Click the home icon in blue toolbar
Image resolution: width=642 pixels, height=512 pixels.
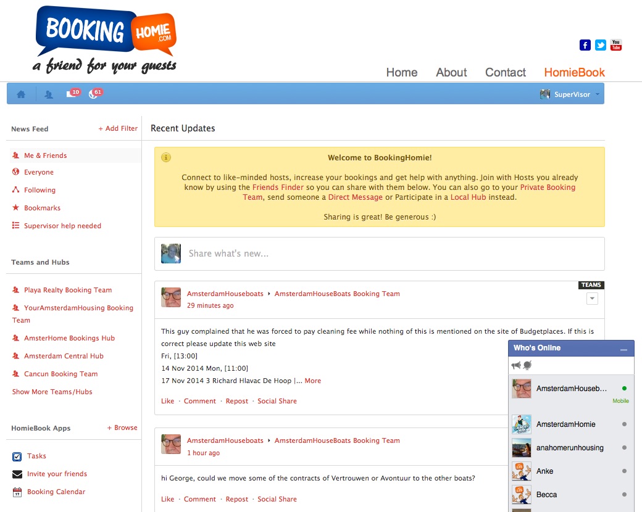[21, 94]
